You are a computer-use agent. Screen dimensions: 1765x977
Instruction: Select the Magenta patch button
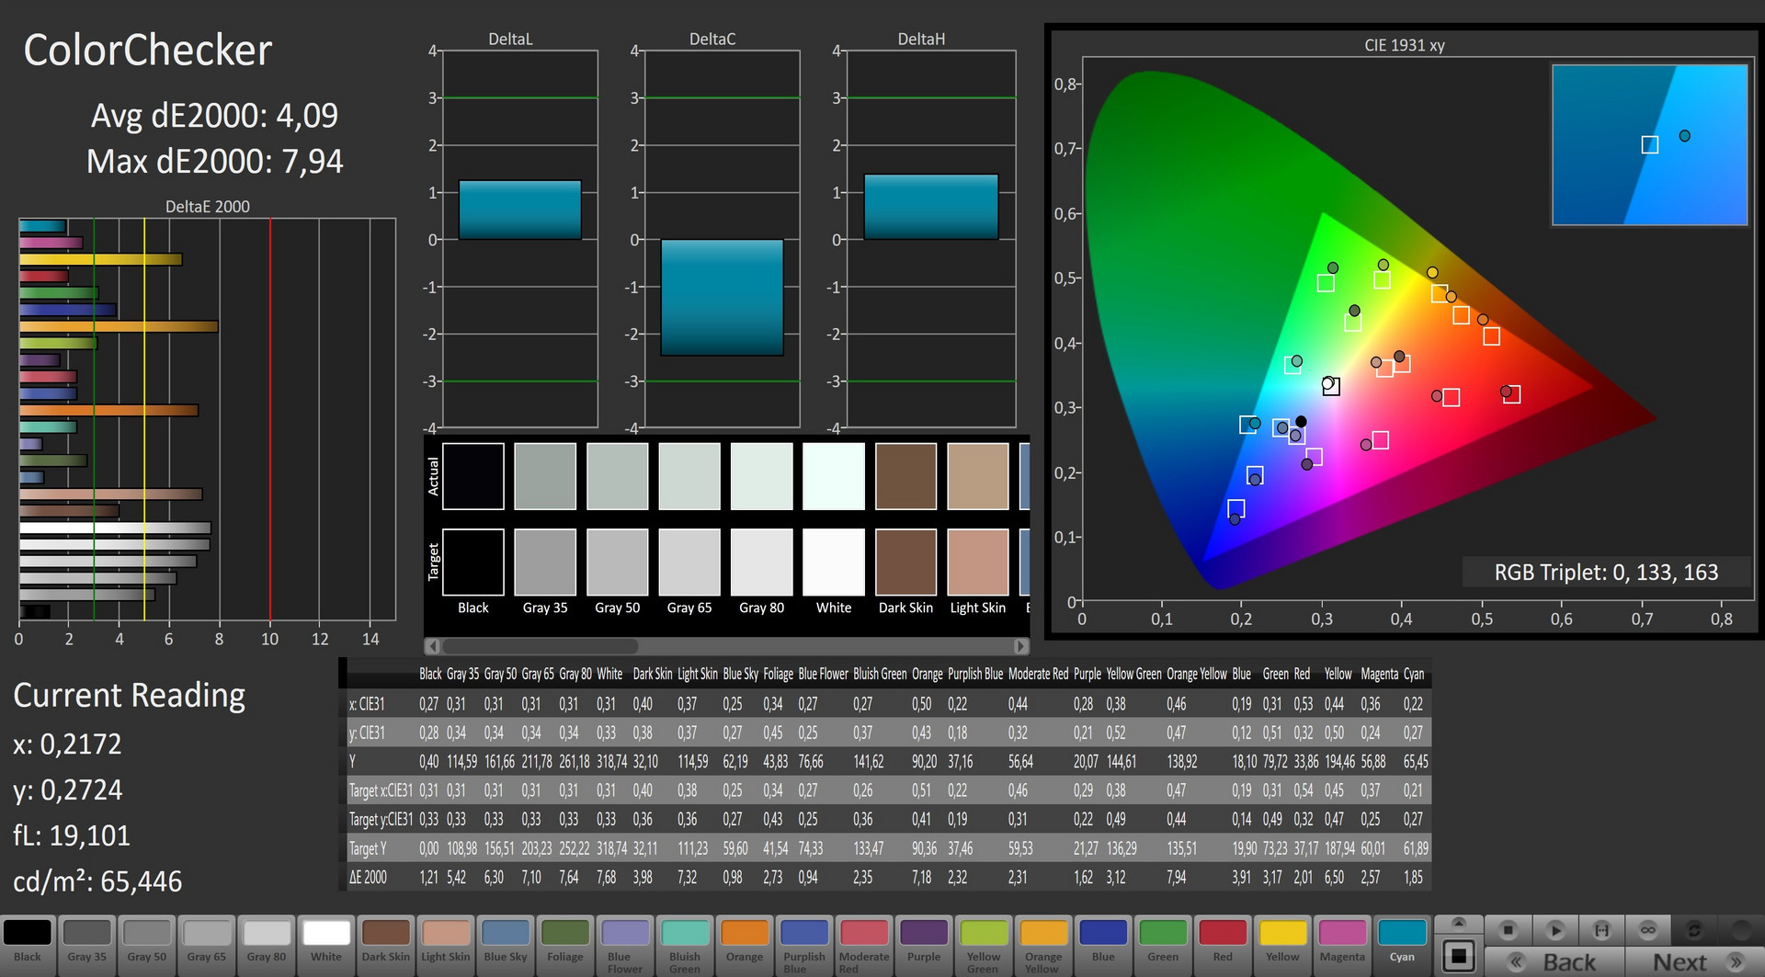(1342, 945)
